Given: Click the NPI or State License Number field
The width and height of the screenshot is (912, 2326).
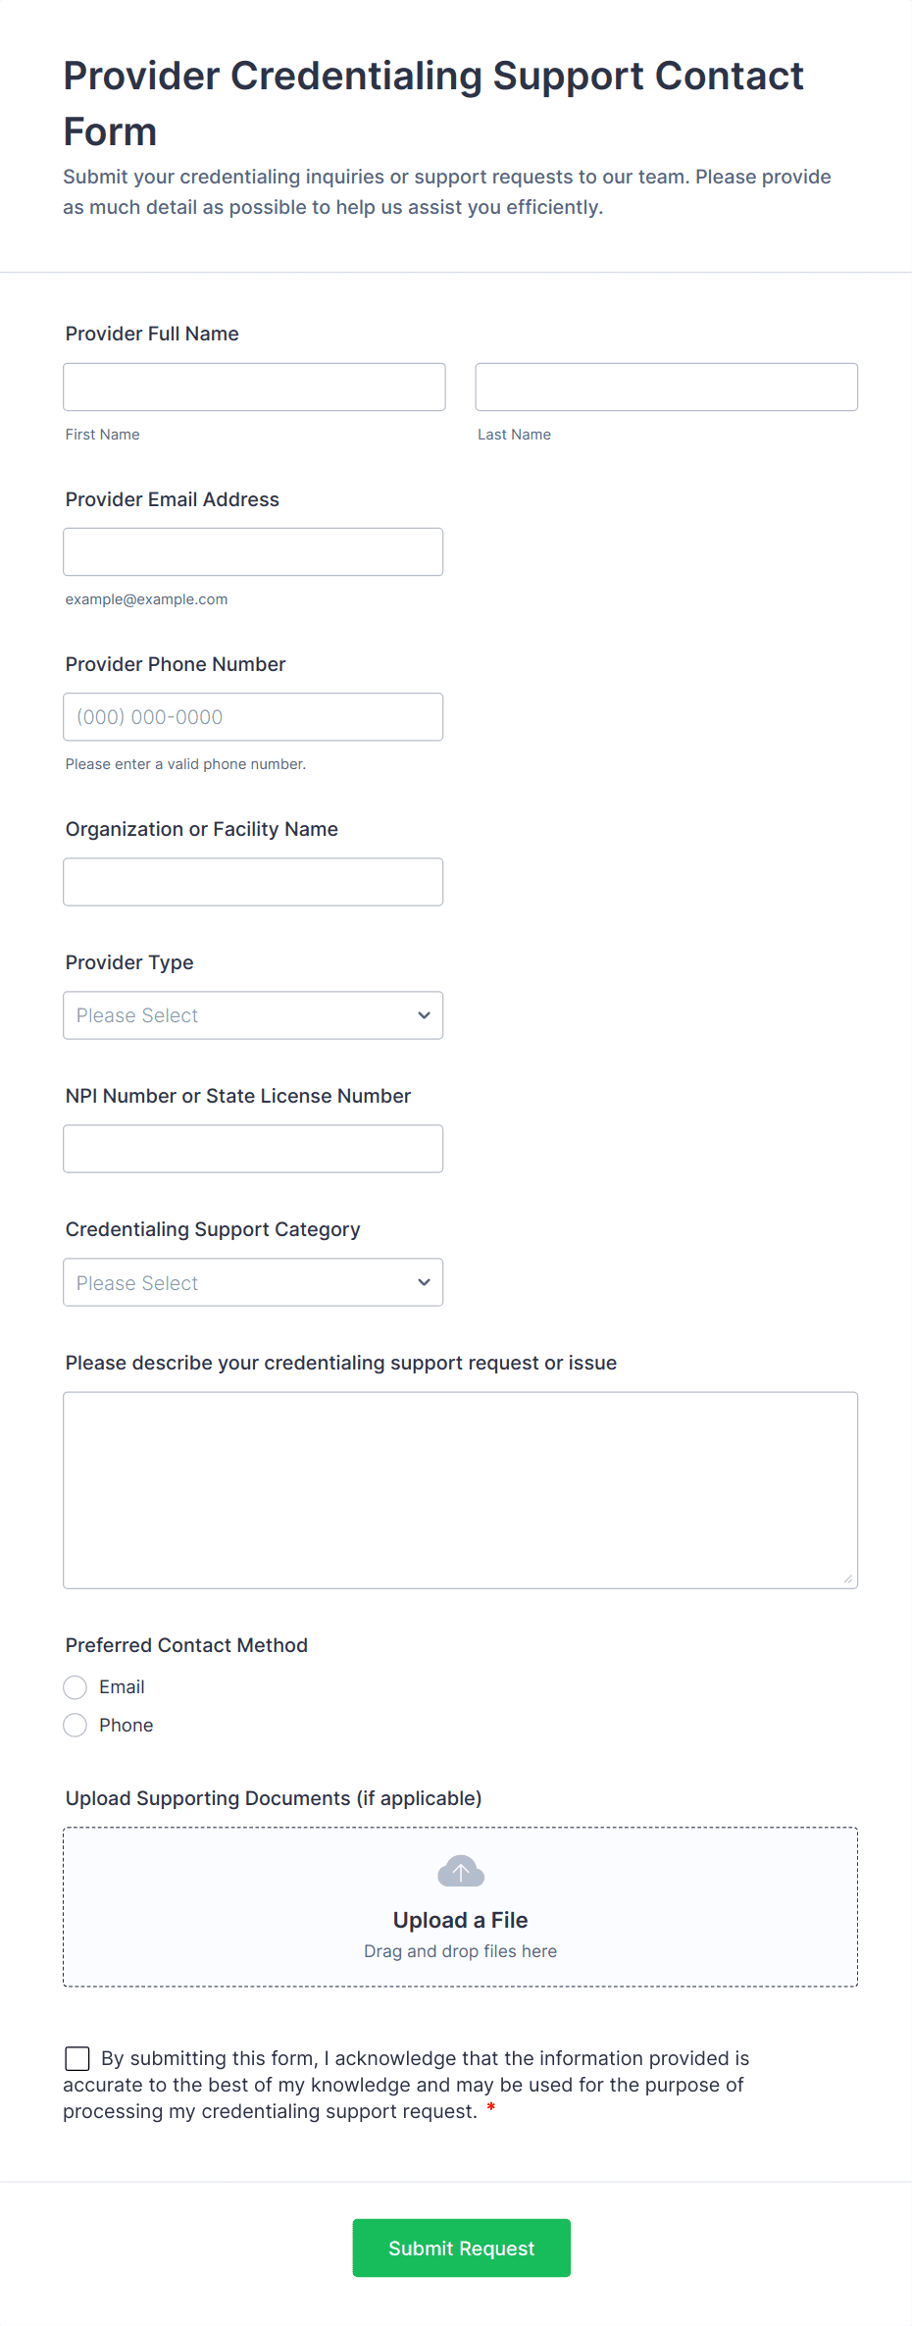Looking at the screenshot, I should [253, 1149].
